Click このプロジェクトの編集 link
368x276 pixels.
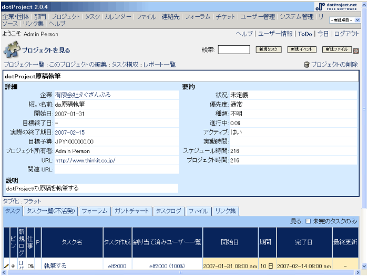[78, 65]
